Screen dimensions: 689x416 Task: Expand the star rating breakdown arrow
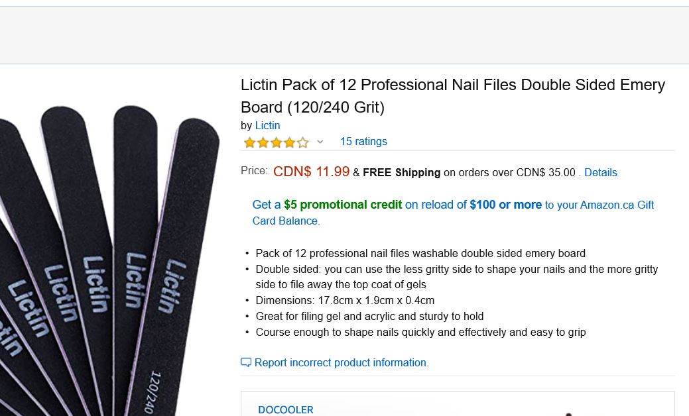click(x=320, y=142)
